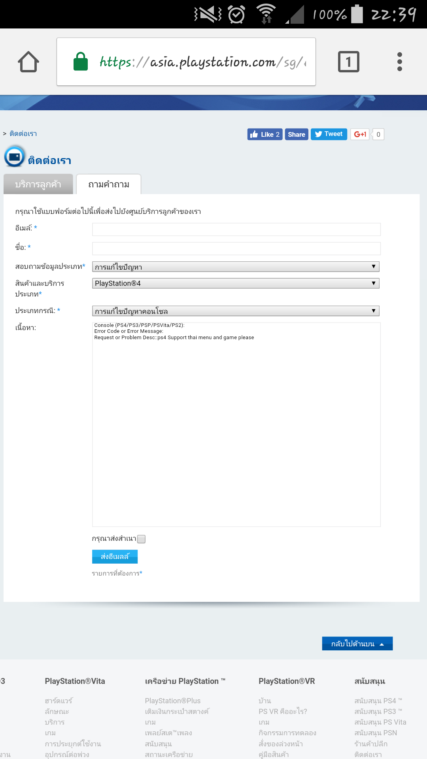427x759 pixels.
Task: Click the อีเมล์ input field
Action: coord(236,229)
